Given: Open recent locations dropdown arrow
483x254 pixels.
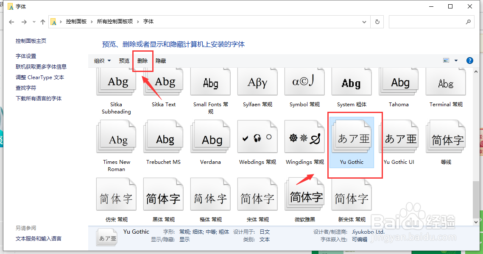Looking at the screenshot, I should 34,22.
